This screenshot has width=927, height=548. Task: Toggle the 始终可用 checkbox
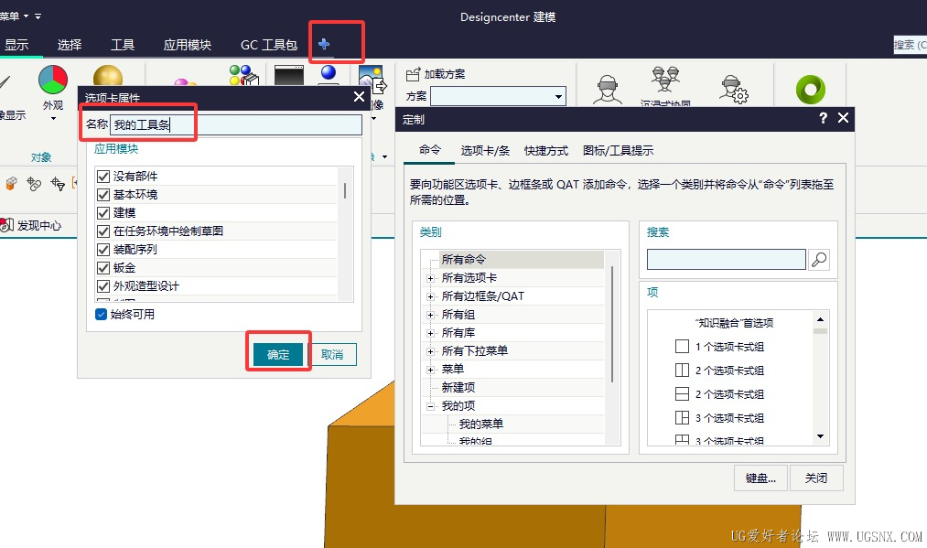(x=101, y=314)
